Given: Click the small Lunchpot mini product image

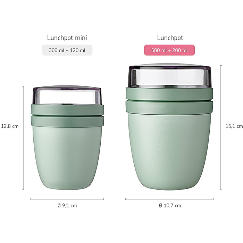Looking at the screenshot, I should 67,137.
